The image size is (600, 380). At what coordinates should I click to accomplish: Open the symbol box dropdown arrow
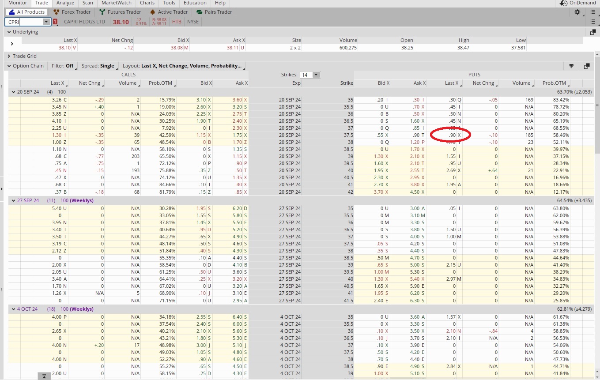click(x=46, y=22)
